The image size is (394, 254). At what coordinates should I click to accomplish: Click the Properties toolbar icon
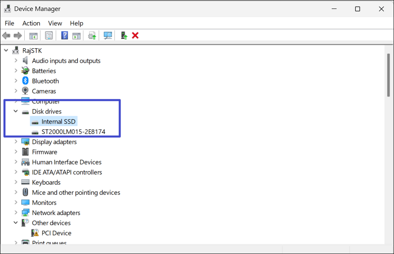coord(49,36)
